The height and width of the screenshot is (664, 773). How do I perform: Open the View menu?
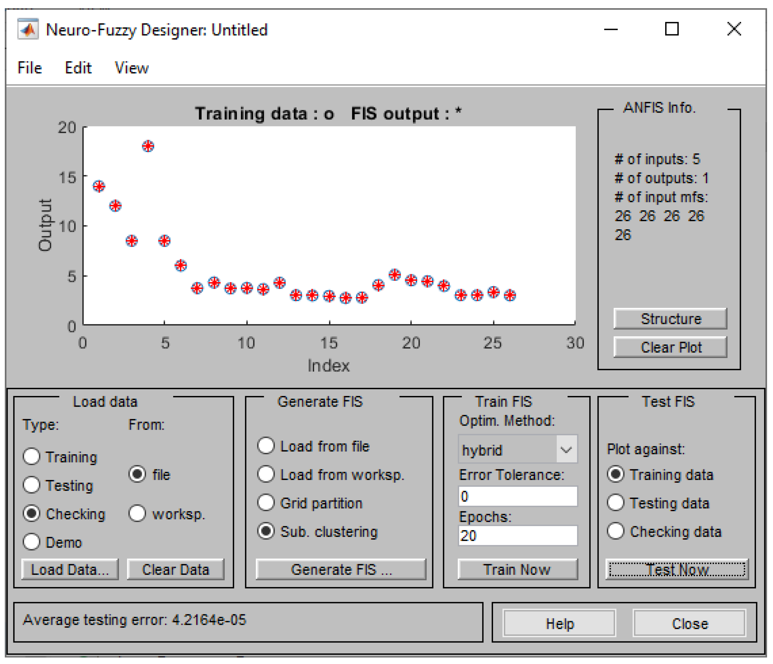click(131, 68)
